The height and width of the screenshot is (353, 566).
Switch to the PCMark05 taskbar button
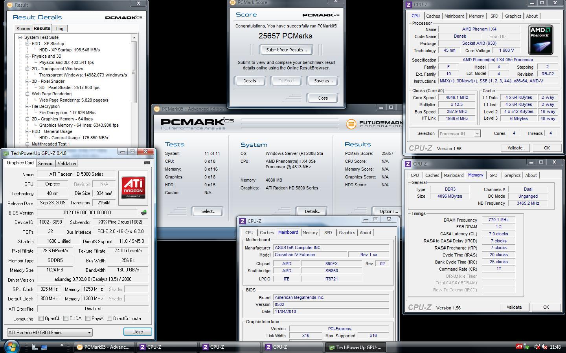[x=104, y=347]
